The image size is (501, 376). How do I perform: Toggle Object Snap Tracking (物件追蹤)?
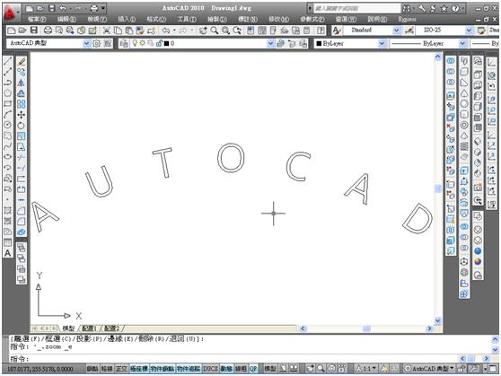pyautogui.click(x=189, y=369)
